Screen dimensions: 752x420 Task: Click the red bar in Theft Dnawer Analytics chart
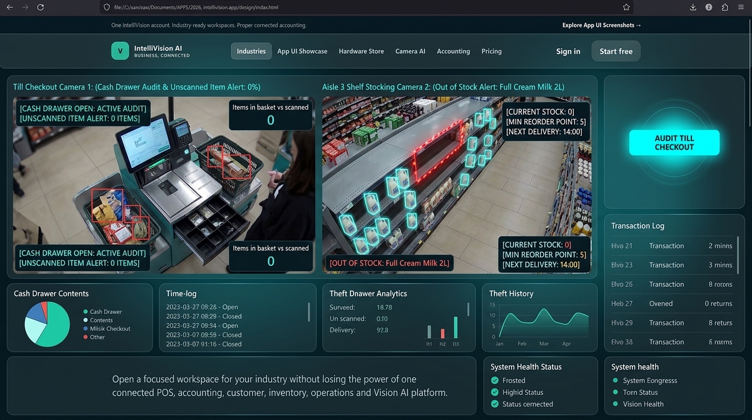click(443, 334)
